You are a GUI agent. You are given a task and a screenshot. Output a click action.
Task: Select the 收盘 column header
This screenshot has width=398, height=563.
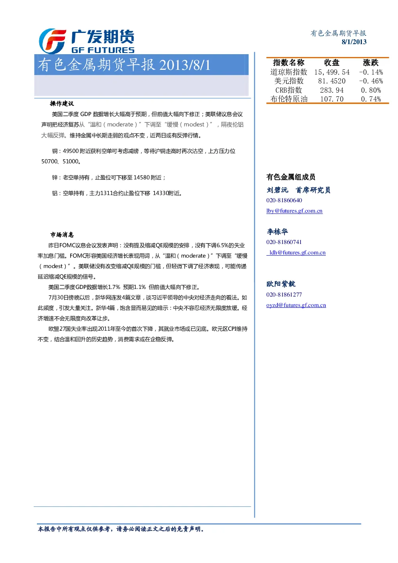click(x=332, y=63)
